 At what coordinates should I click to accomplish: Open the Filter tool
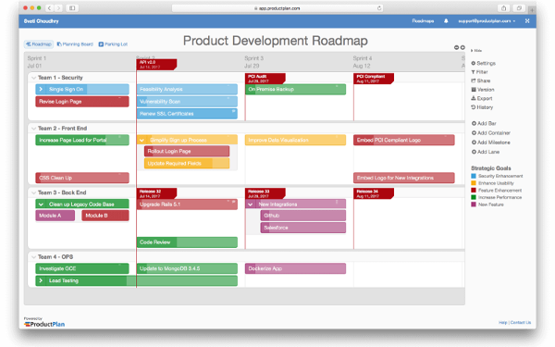[479, 72]
